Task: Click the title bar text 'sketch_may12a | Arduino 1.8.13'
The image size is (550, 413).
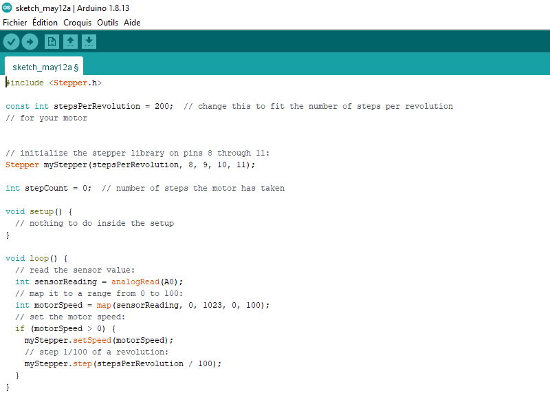Action: click(x=72, y=8)
